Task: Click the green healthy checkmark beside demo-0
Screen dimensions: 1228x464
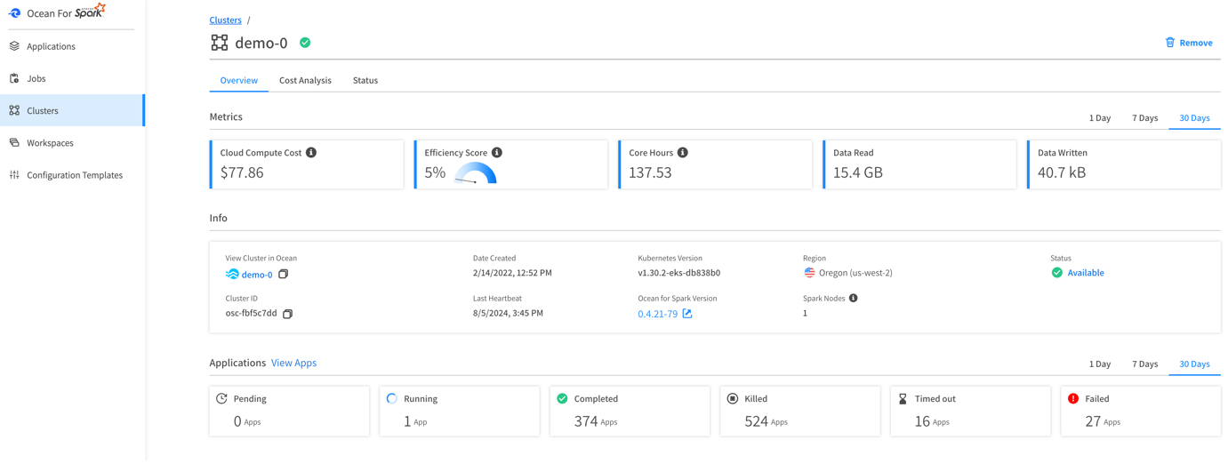Action: point(305,43)
